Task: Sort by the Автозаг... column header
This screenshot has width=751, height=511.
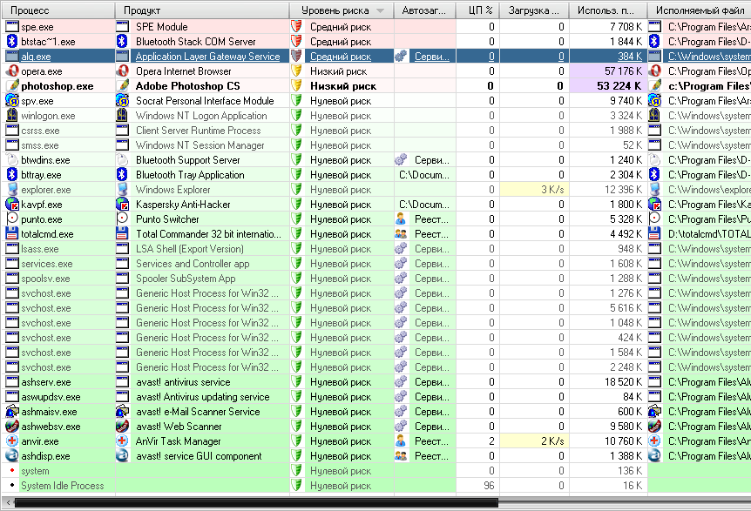Action: click(x=424, y=10)
